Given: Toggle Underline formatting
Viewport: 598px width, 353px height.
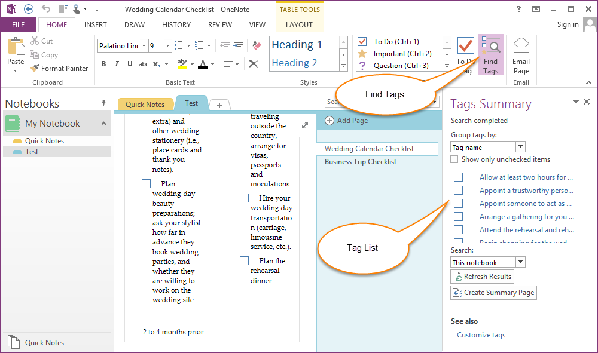Looking at the screenshot, I should (130, 64).
